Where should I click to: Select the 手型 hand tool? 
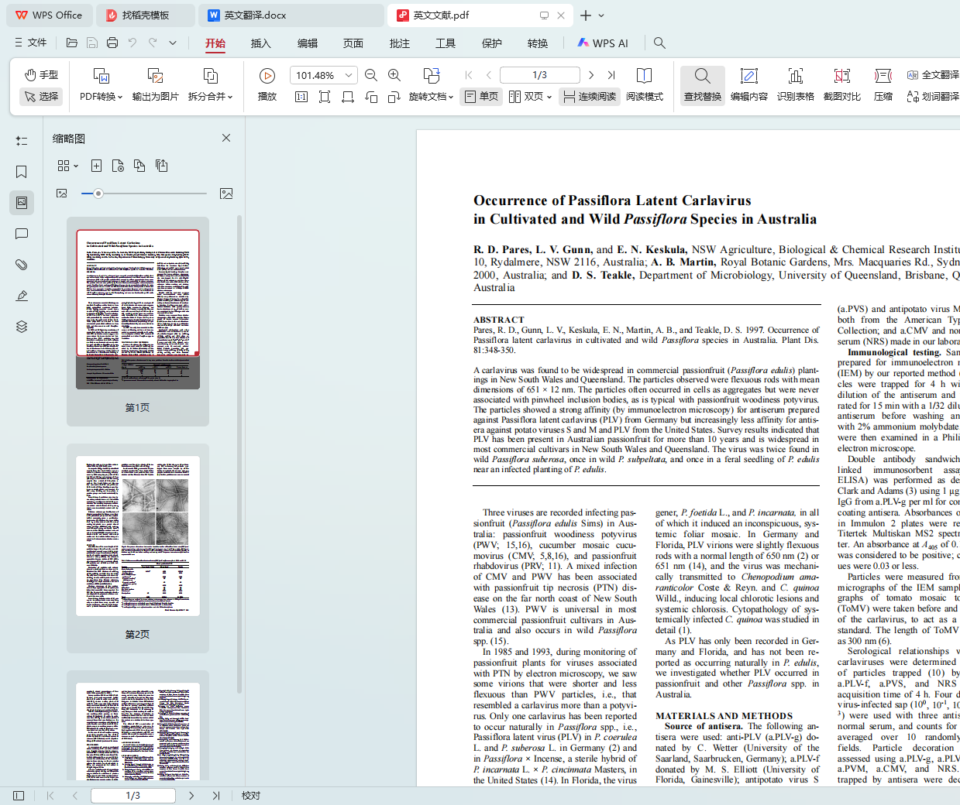(x=41, y=74)
